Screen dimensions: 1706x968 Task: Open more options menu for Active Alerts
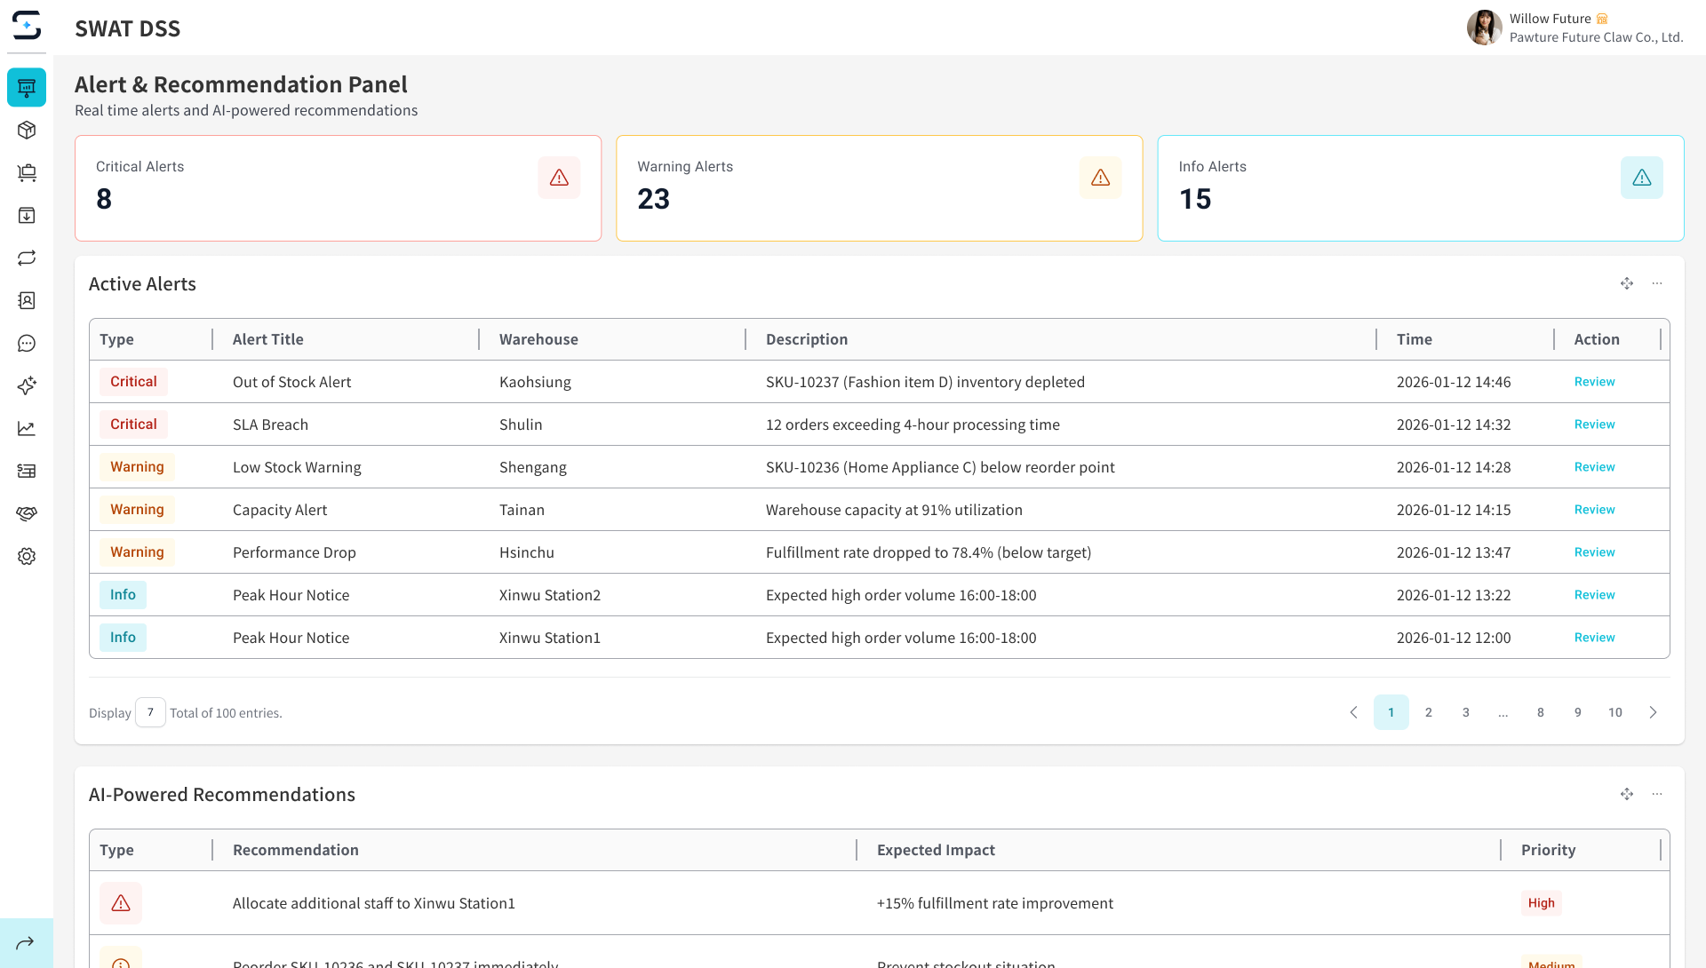point(1657,283)
